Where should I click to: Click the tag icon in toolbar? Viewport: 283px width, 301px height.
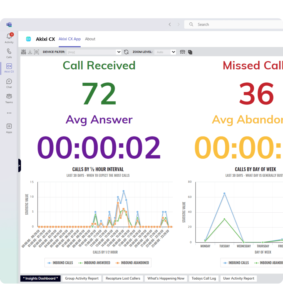point(190,52)
